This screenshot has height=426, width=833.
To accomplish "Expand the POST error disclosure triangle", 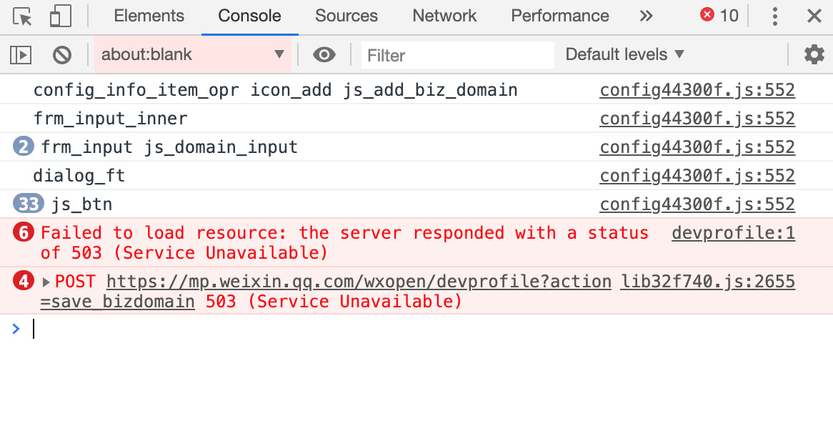I will (46, 282).
